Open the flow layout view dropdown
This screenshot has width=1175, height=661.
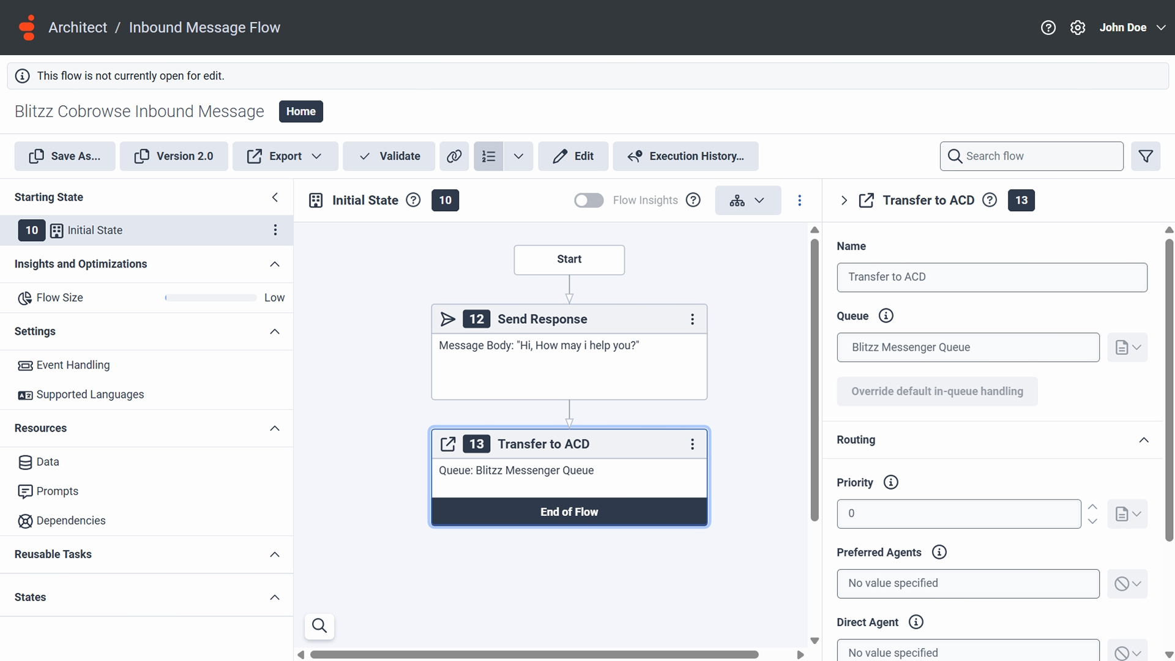pos(748,200)
